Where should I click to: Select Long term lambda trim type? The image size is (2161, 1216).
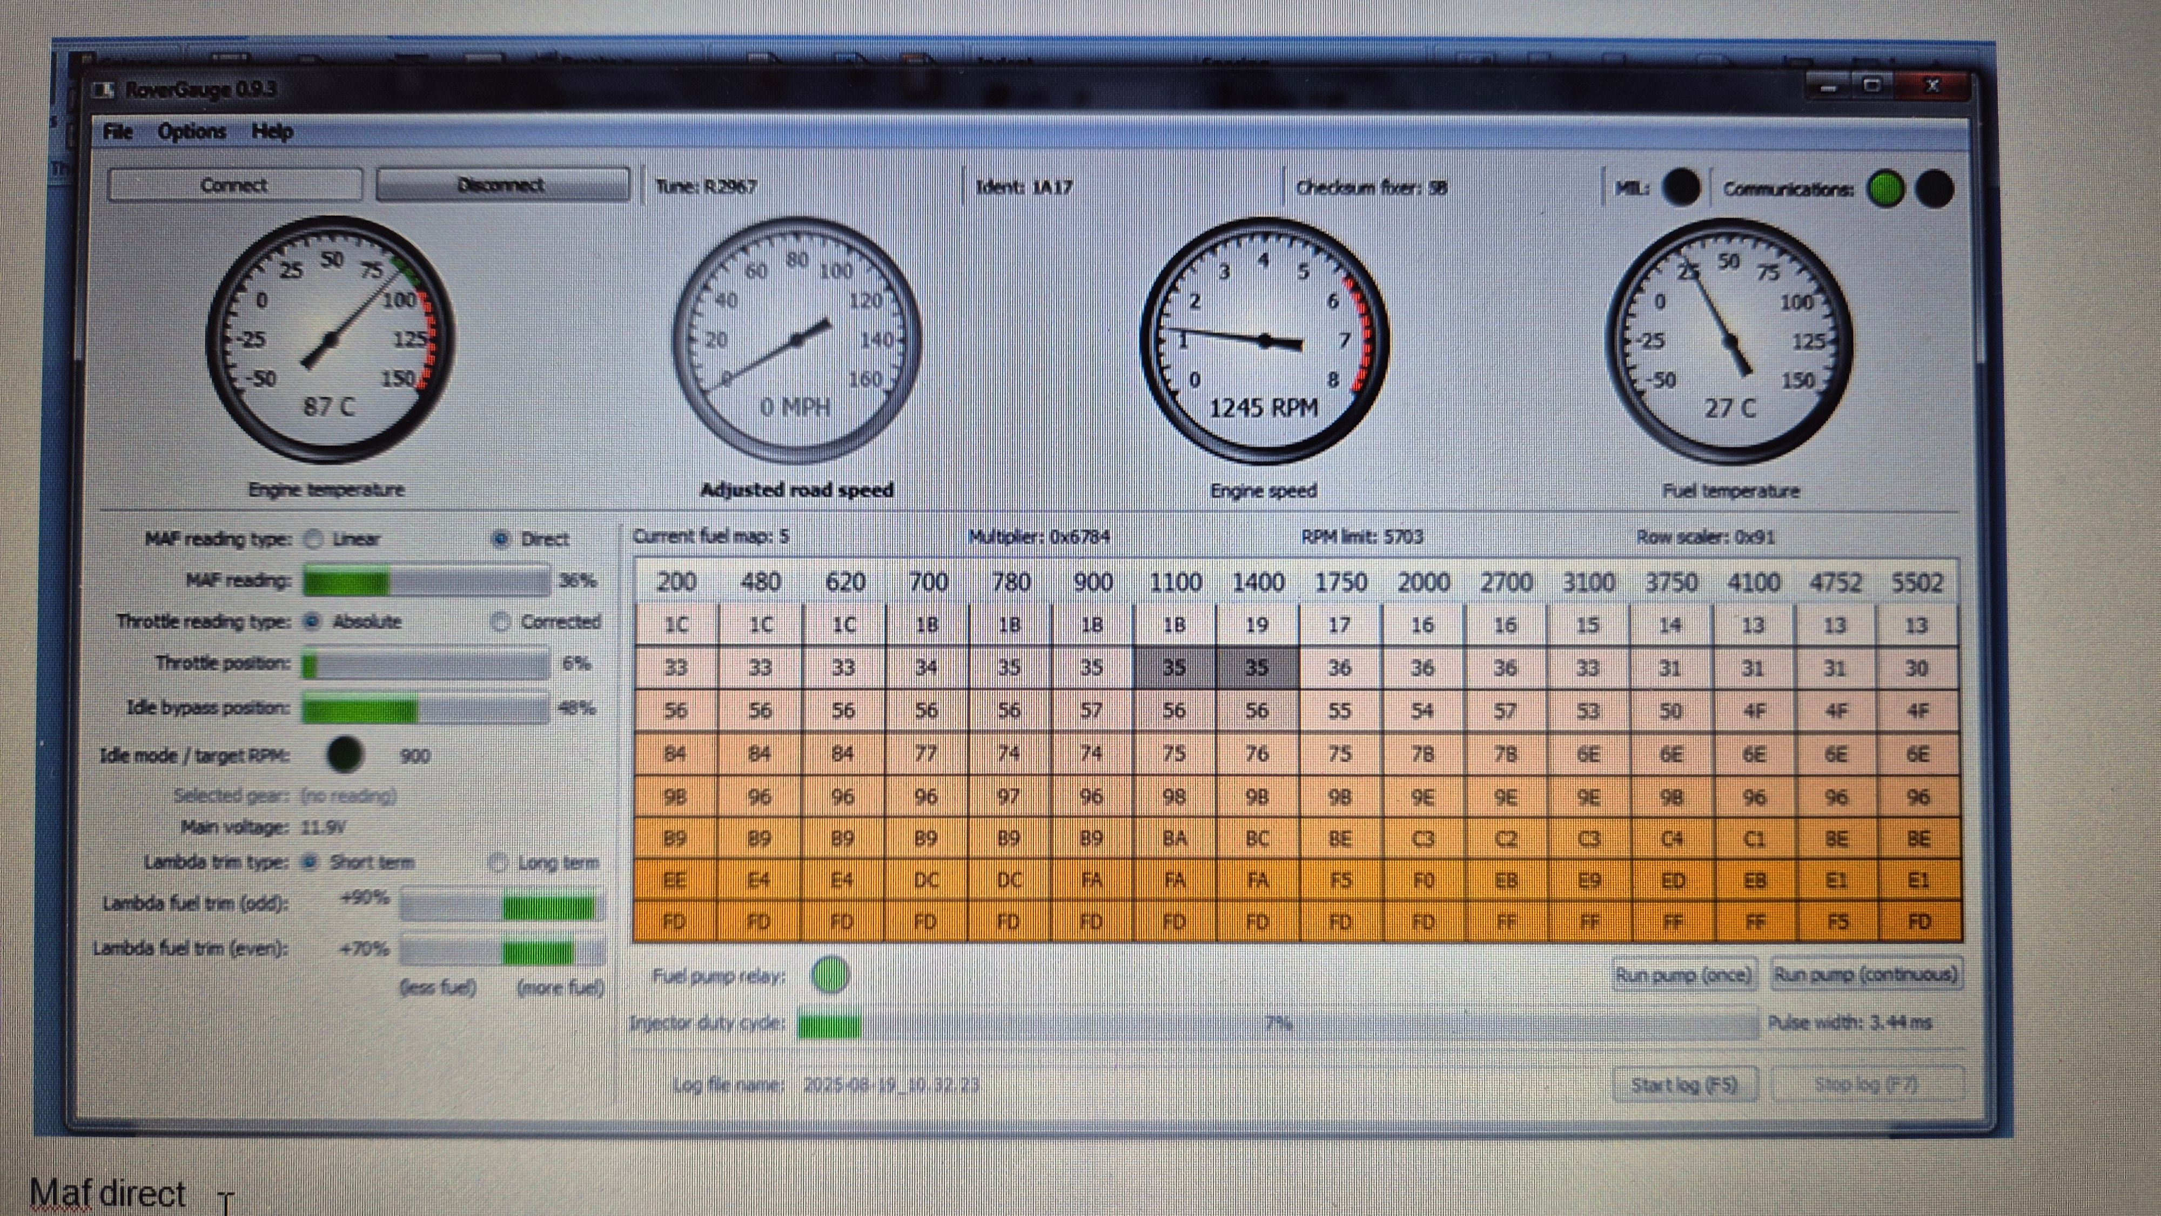click(498, 862)
